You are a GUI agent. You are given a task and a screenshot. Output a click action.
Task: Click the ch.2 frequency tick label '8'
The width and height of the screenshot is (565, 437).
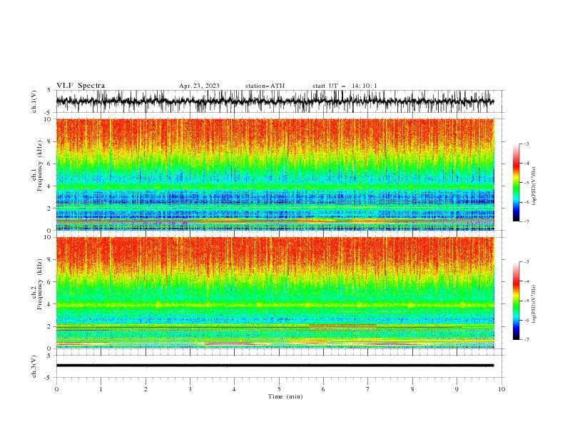[49, 260]
